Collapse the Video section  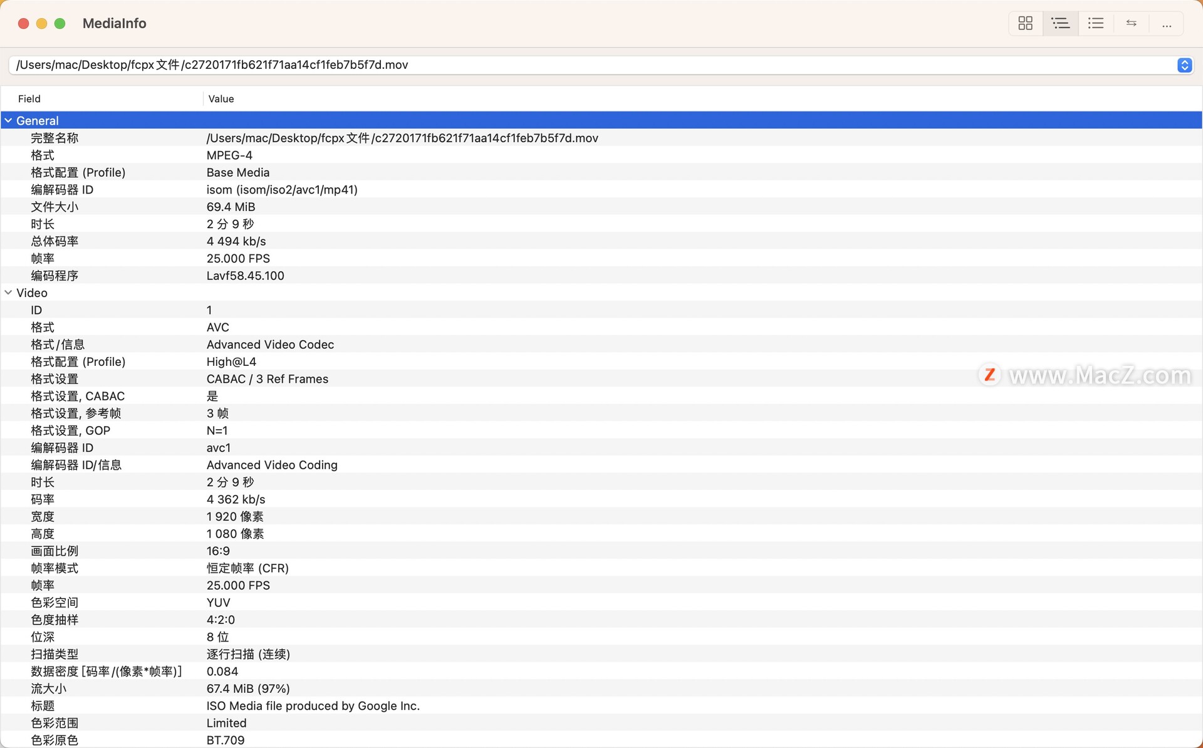[8, 293]
